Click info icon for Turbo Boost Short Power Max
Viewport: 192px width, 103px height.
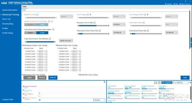click(x=100, y=31)
